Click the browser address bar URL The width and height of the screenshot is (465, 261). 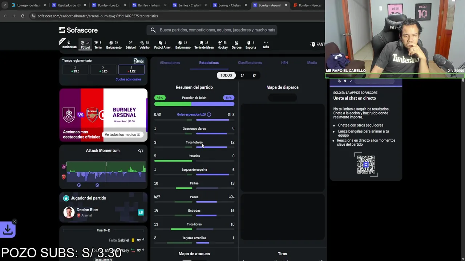98,16
